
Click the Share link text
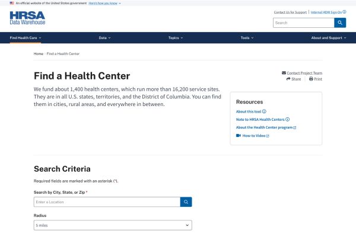296,79
